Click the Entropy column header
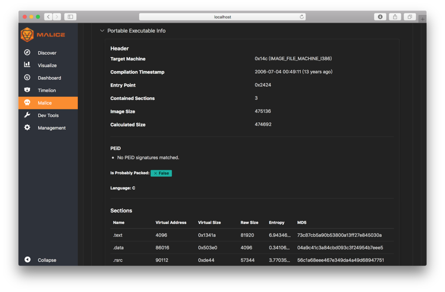 click(277, 223)
